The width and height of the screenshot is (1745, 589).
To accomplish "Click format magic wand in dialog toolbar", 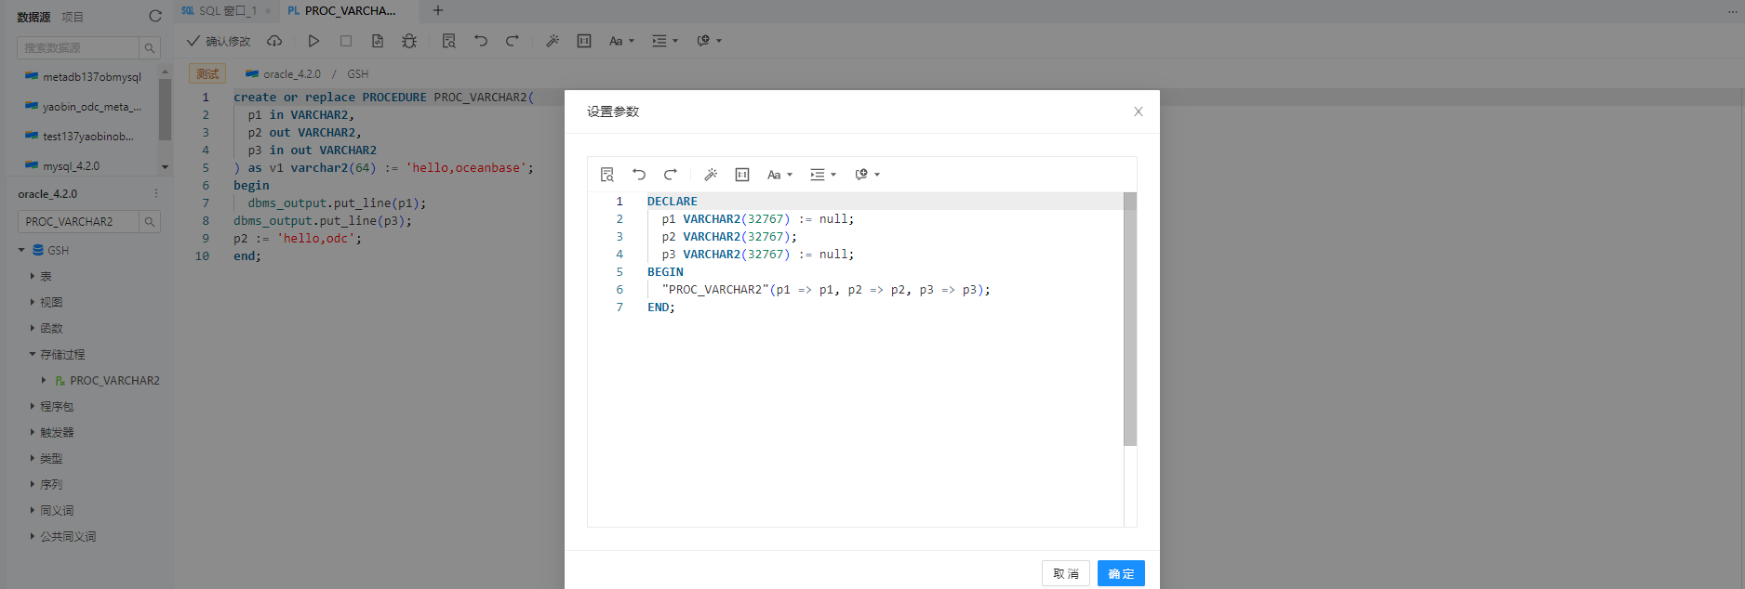I will click(711, 175).
